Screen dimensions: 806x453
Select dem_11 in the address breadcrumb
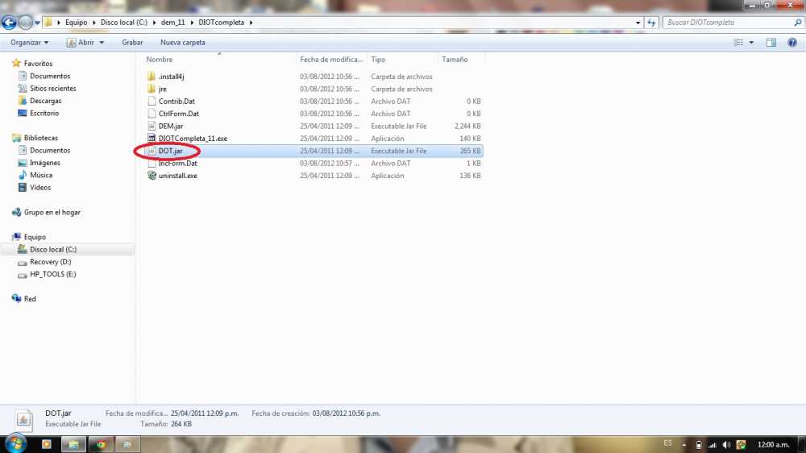[172, 23]
